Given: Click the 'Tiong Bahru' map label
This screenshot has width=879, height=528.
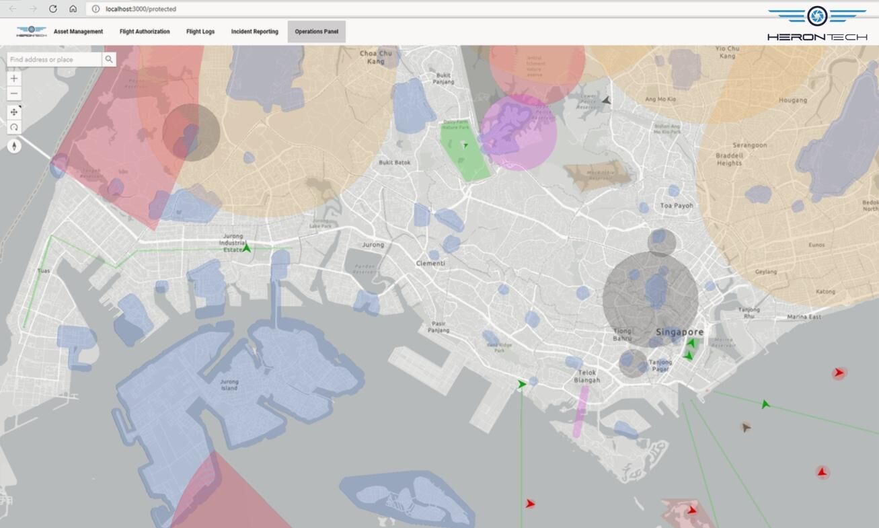Looking at the screenshot, I should coord(623,334).
